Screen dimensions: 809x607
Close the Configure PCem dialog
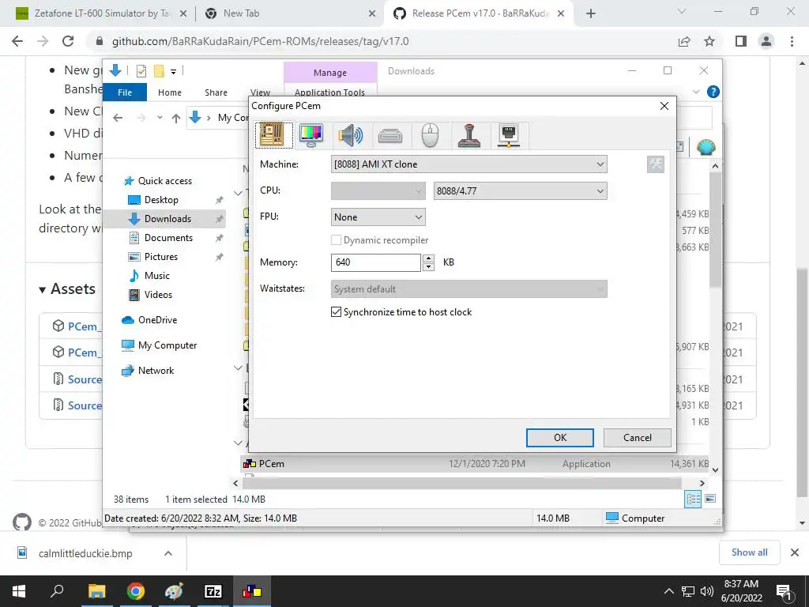pos(664,106)
